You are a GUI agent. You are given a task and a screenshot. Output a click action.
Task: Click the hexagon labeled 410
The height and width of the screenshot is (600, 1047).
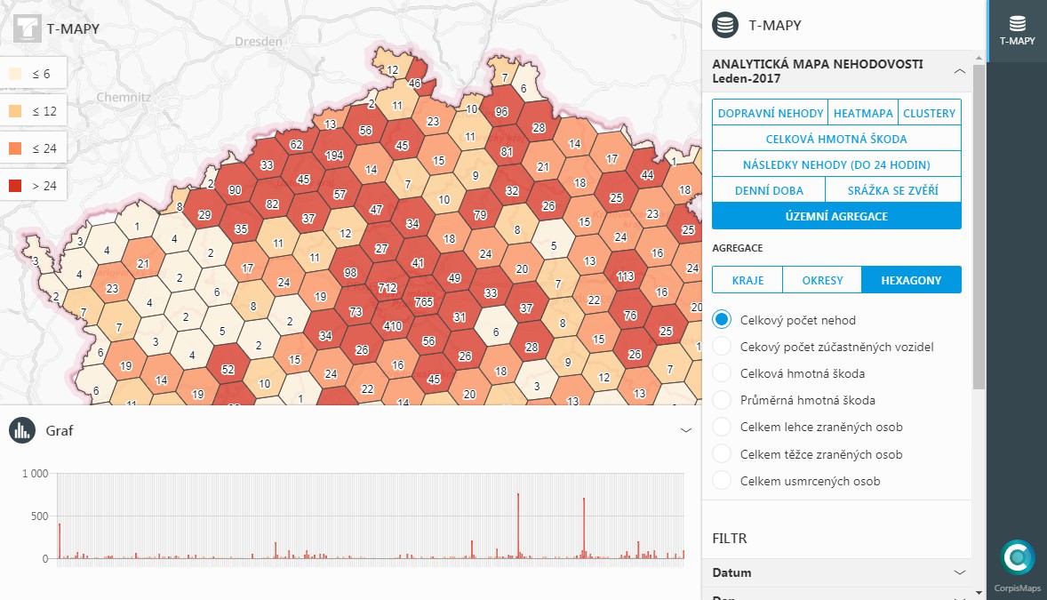[x=392, y=326]
